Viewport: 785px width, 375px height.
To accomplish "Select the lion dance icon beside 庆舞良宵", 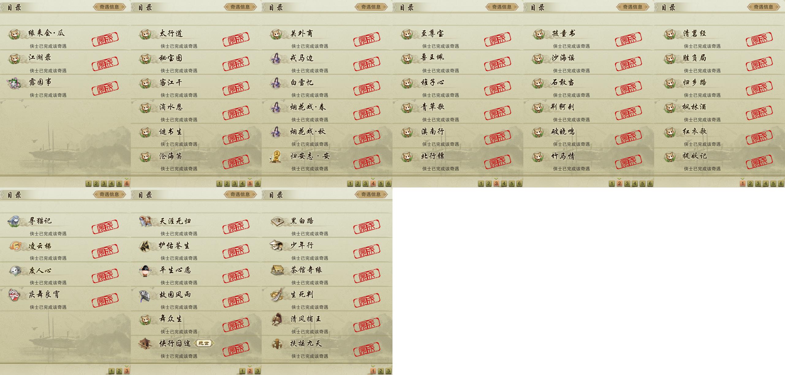I will [14, 295].
